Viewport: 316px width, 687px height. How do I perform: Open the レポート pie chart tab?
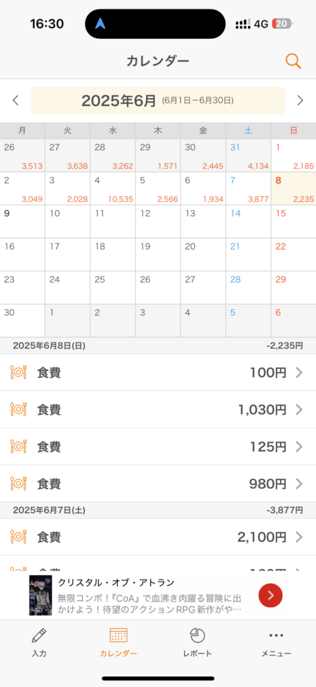[197, 642]
